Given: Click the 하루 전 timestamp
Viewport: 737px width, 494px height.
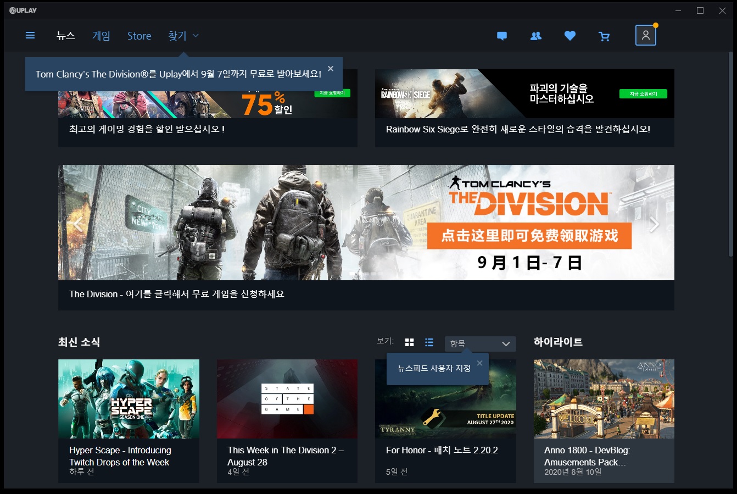Looking at the screenshot, I should (81, 472).
